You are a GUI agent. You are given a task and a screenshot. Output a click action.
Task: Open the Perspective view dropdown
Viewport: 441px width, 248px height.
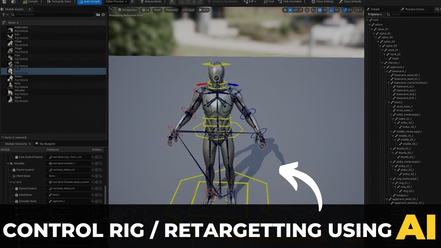[x=127, y=10]
